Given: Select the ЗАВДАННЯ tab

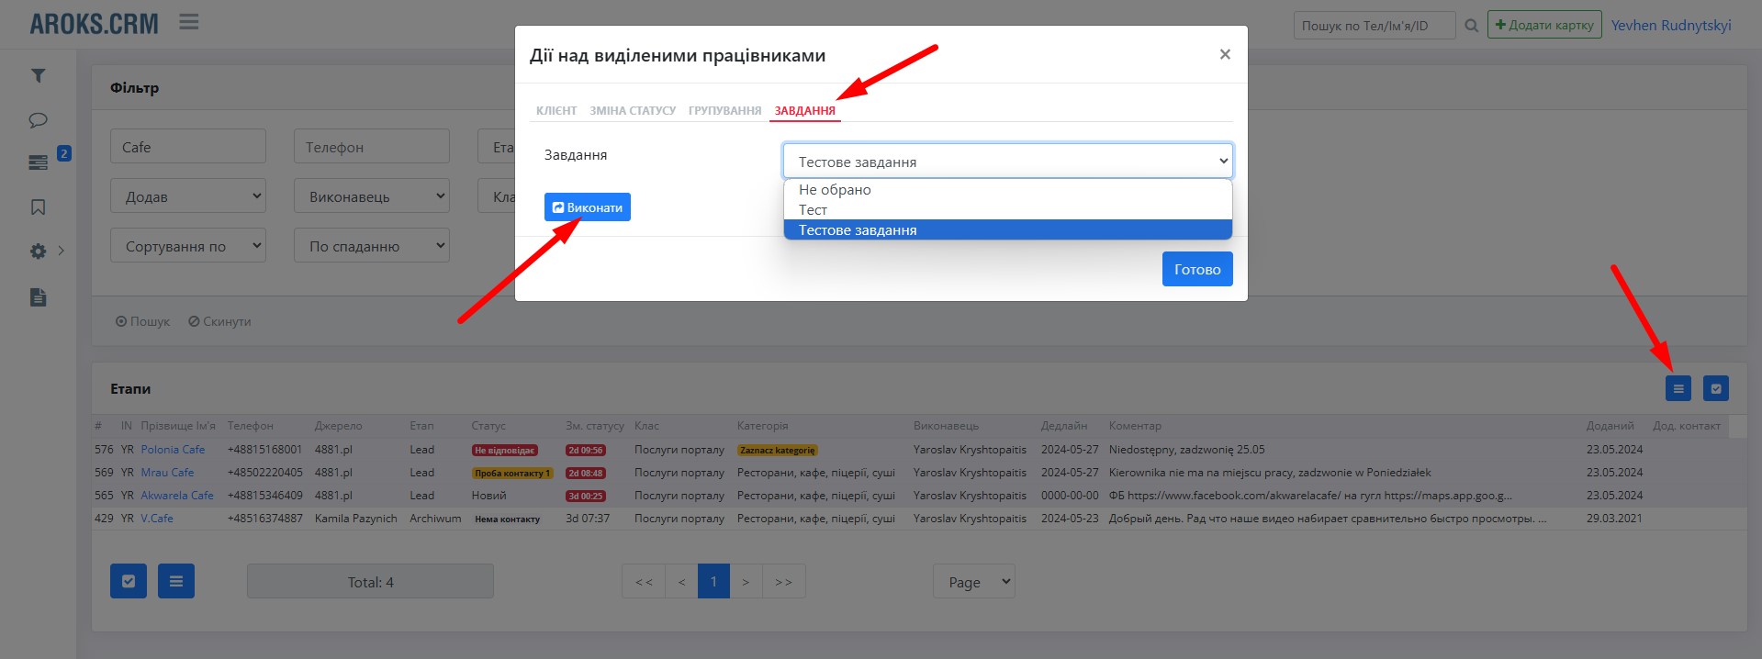Looking at the screenshot, I should pyautogui.click(x=805, y=110).
